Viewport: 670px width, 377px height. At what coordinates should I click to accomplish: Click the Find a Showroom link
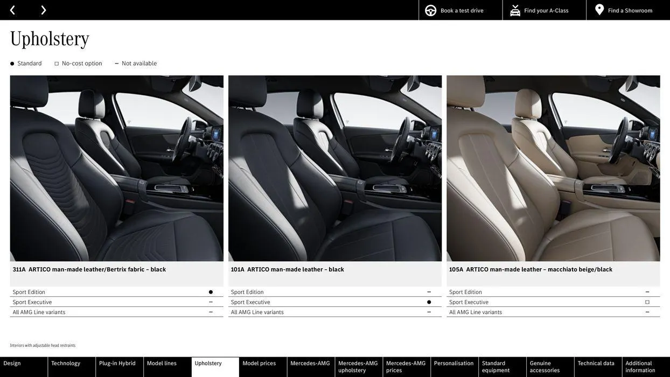click(x=630, y=11)
